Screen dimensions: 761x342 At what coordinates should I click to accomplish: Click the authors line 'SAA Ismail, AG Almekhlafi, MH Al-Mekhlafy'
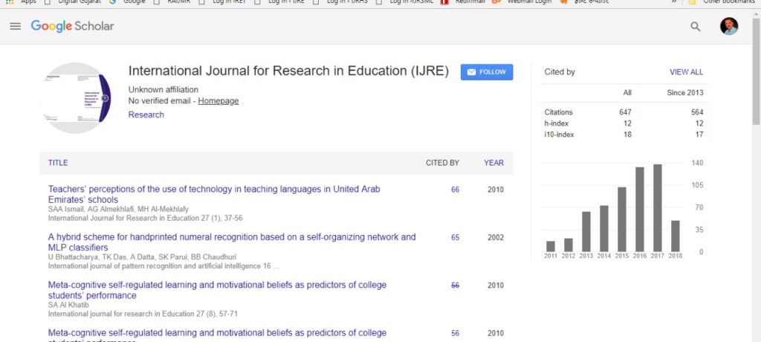[x=118, y=210]
